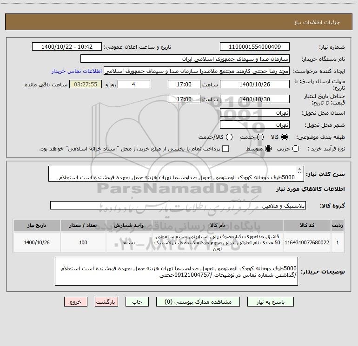Image resolution: width=358 pixels, height=346 pixels.
Task: Click the واحد شمارش column header
Action: pyautogui.click(x=129, y=226)
